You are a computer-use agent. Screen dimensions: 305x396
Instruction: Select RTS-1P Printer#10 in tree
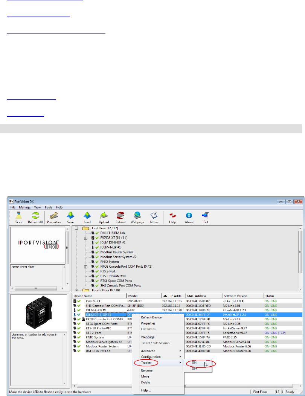coord(113,276)
